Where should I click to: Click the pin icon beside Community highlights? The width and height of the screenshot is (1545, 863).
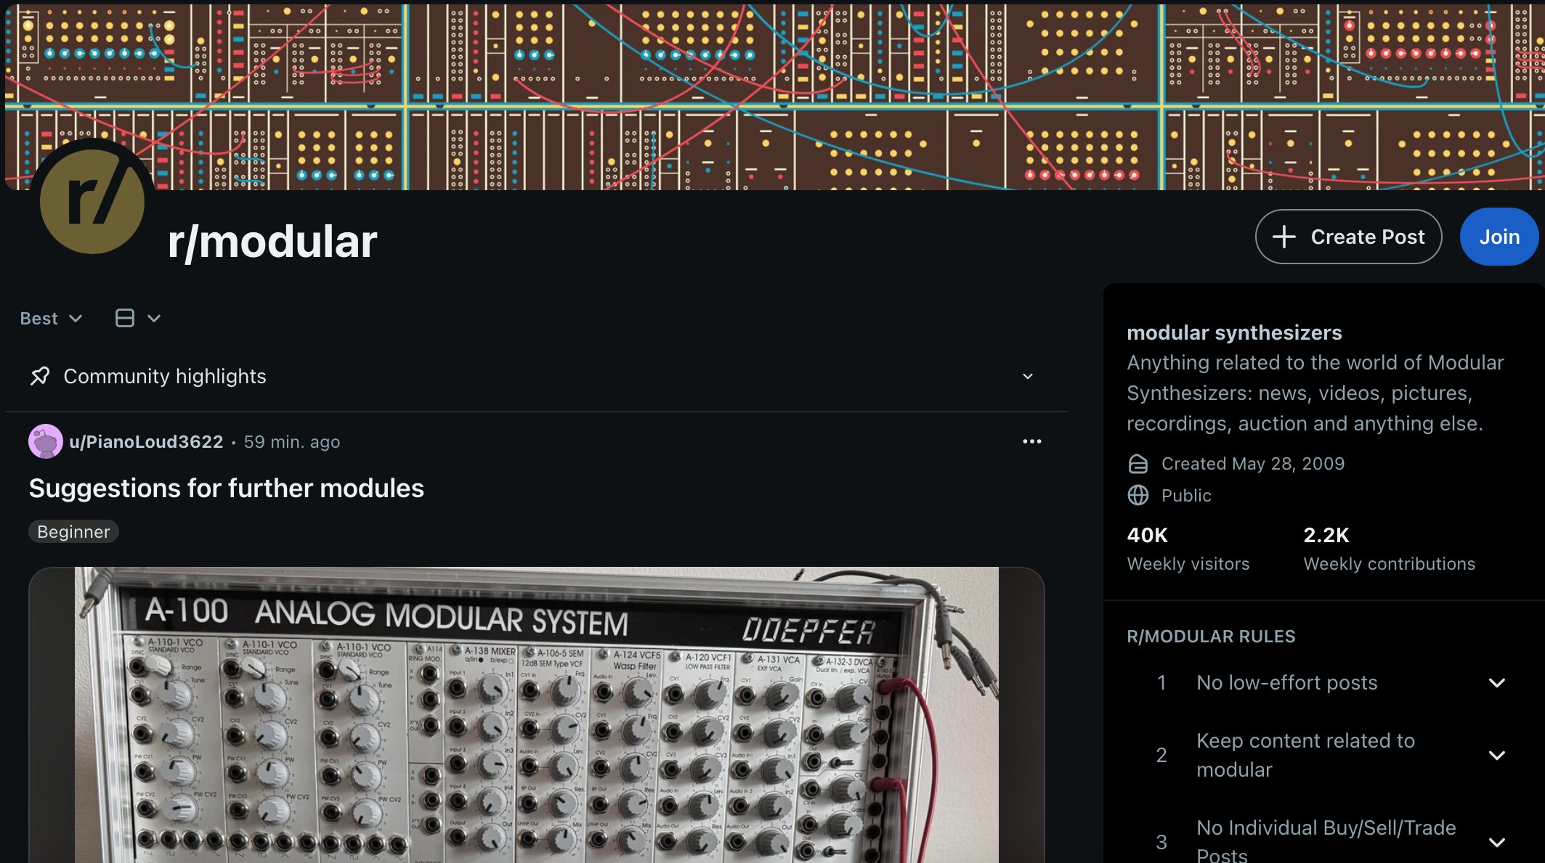tap(41, 376)
